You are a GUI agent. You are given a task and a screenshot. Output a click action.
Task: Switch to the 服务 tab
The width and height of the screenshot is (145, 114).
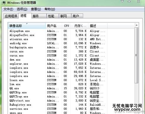[39, 16]
